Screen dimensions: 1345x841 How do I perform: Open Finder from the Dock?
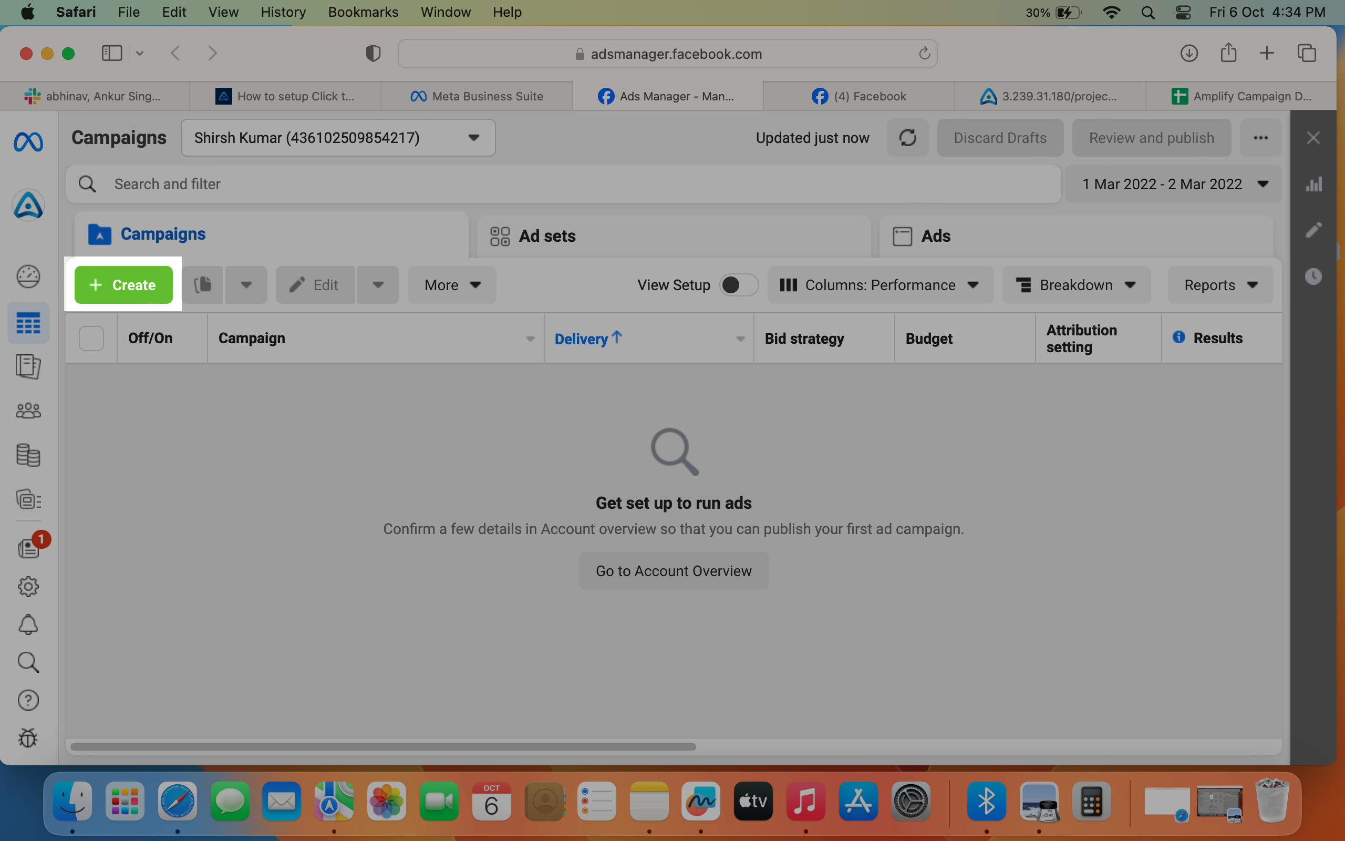pos(73,802)
